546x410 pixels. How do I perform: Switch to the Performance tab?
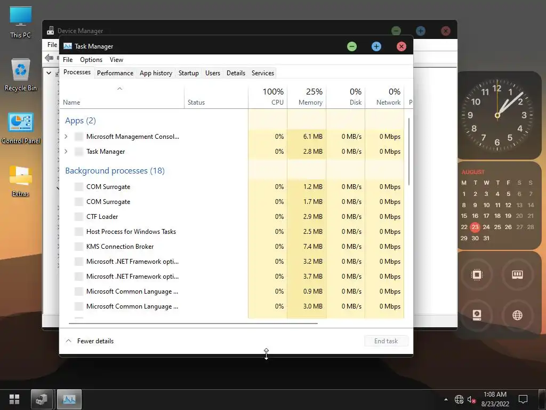(x=115, y=73)
